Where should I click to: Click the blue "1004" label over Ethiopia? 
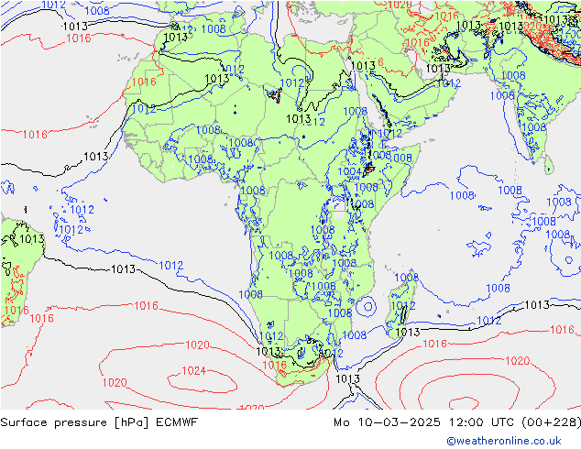coord(350,171)
